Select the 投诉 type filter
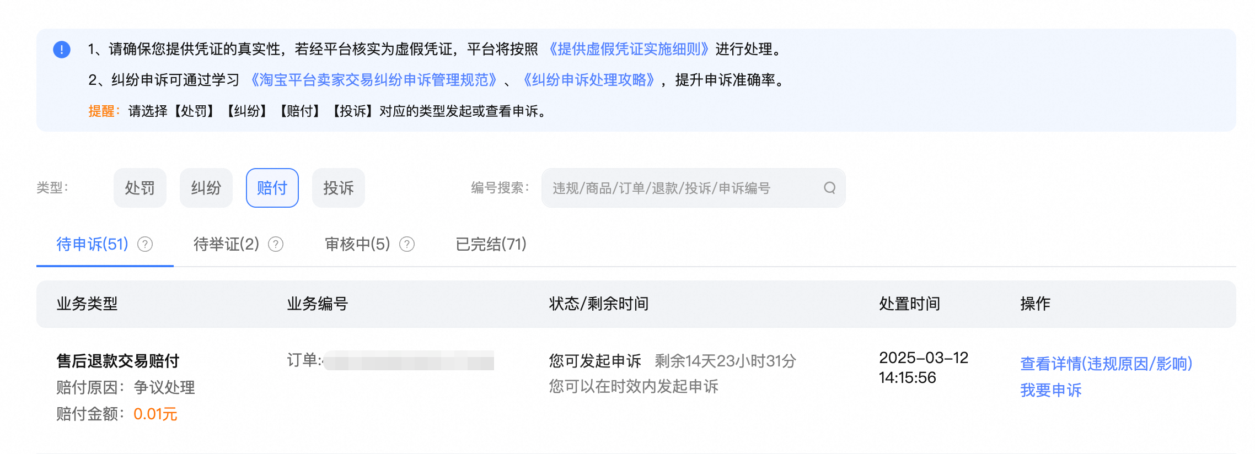This screenshot has height=454, width=1255. click(338, 187)
